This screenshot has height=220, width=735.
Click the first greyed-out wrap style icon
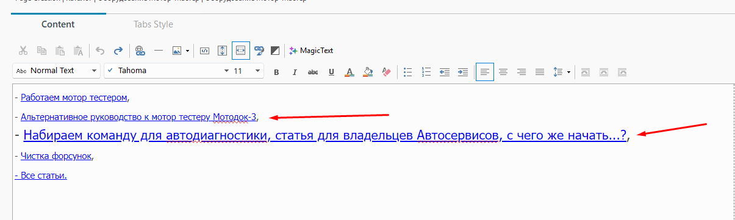585,72
